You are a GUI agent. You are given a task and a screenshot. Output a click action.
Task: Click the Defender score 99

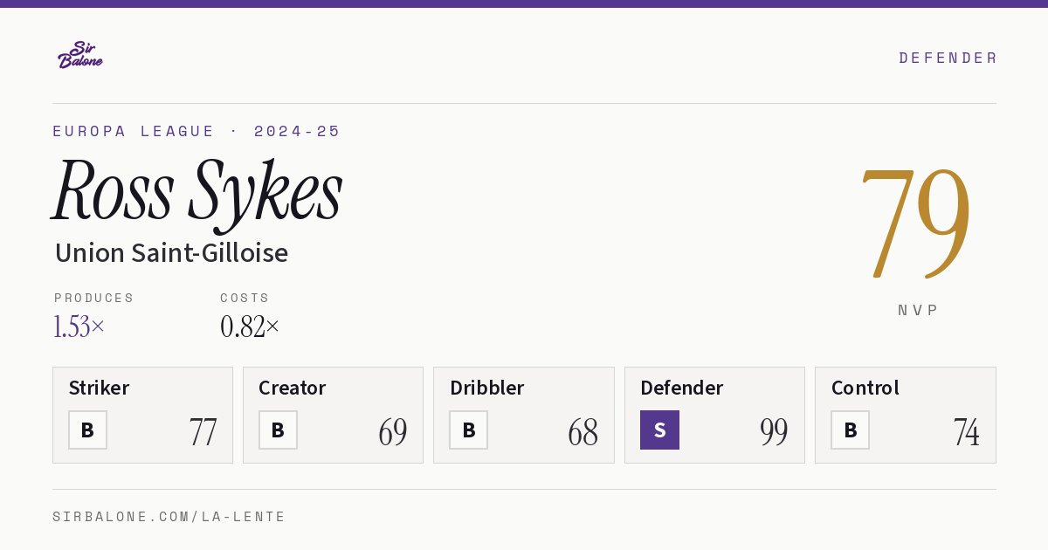point(774,432)
